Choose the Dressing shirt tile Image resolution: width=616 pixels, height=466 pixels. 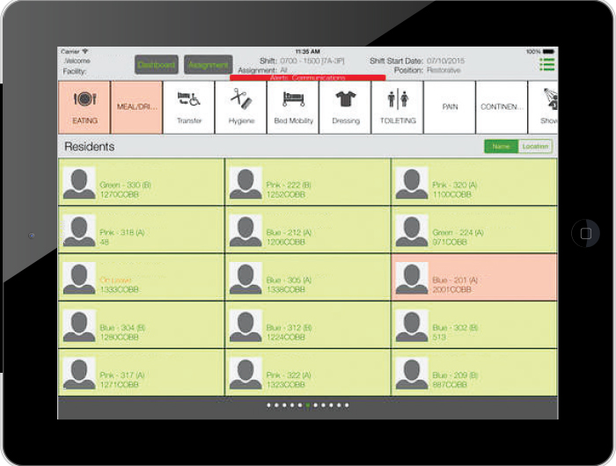pos(345,107)
